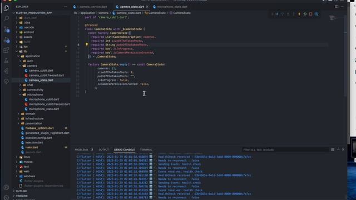Clear the debug console output

pos(333,149)
